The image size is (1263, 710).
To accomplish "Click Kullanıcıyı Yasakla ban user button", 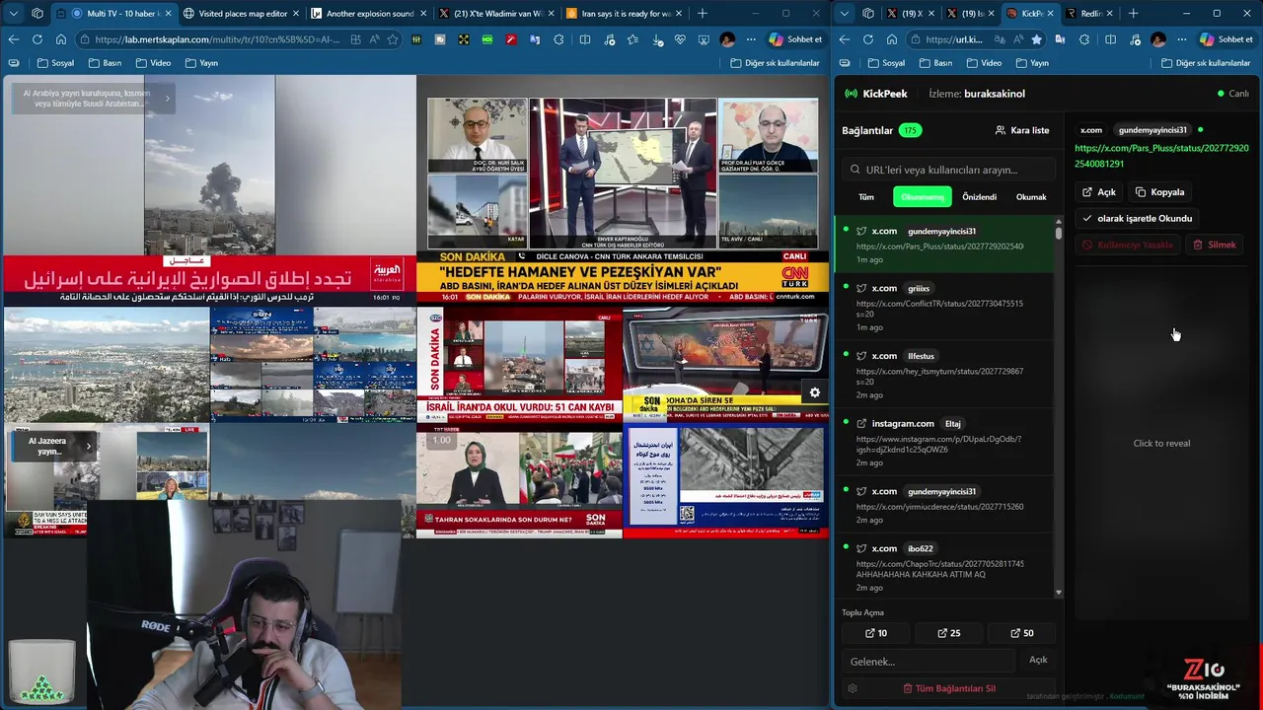I will coord(1128,245).
